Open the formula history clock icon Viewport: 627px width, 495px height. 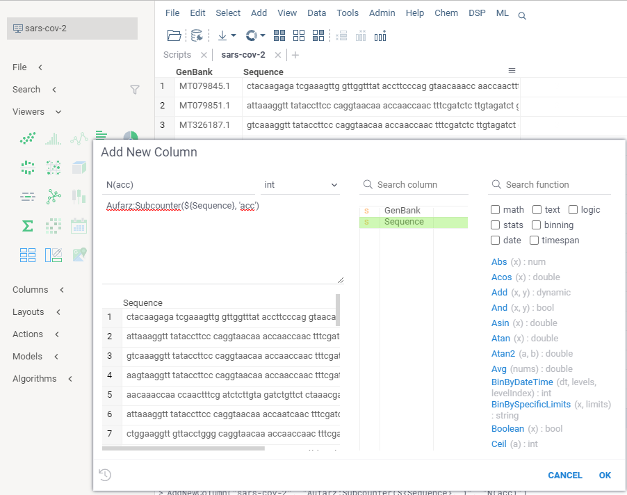pos(105,475)
